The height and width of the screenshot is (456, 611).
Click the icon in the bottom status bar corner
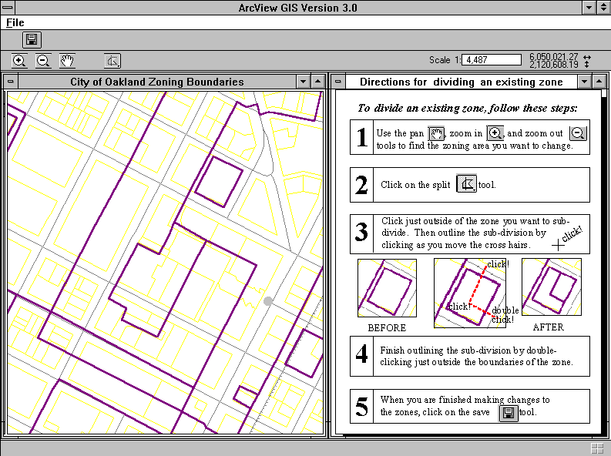coord(597,448)
